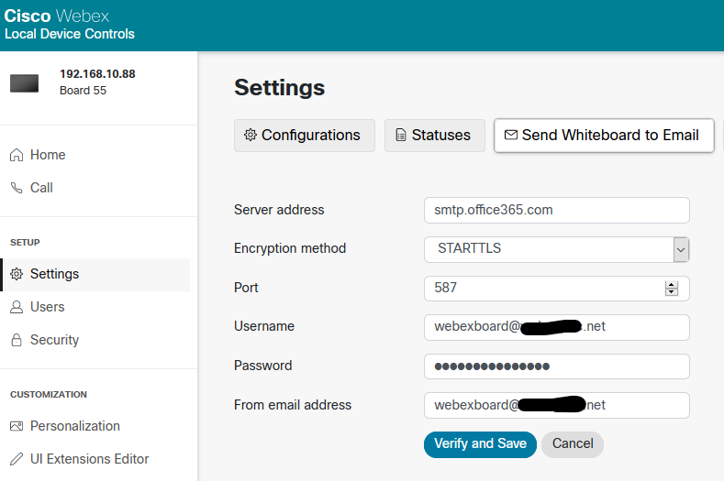
Task: Open the Encryption method dropdown
Action: coord(556,249)
